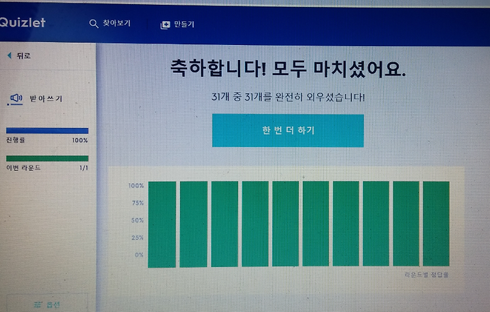
Task: Select 받아쓰기 mode label
Action: click(x=46, y=99)
